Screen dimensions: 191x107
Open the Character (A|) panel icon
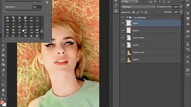[x=188, y=57]
